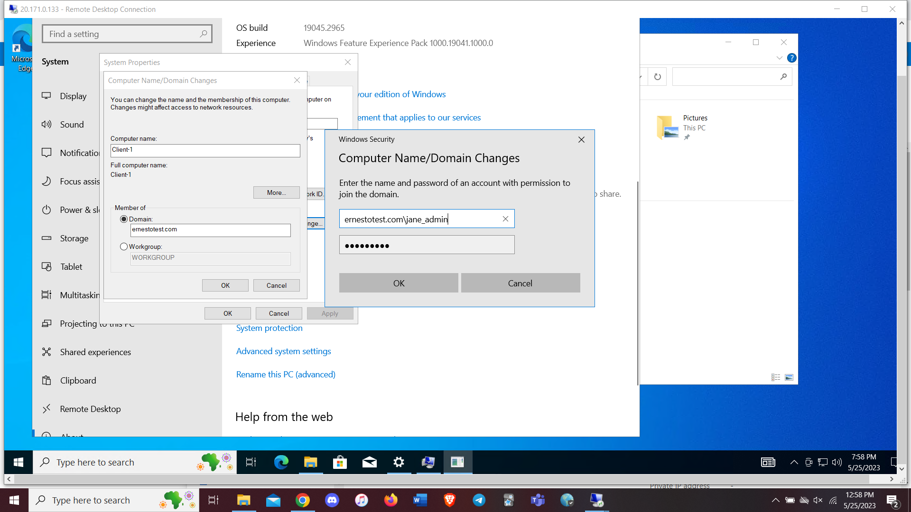This screenshot has height=512, width=911.
Task: Click the Display icon in Settings sidebar
Action: [46, 96]
